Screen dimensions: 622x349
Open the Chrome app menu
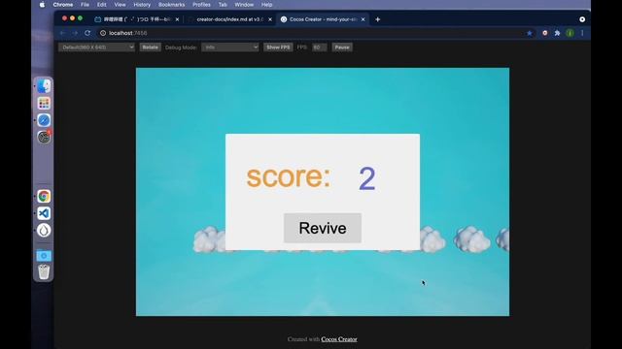point(63,5)
